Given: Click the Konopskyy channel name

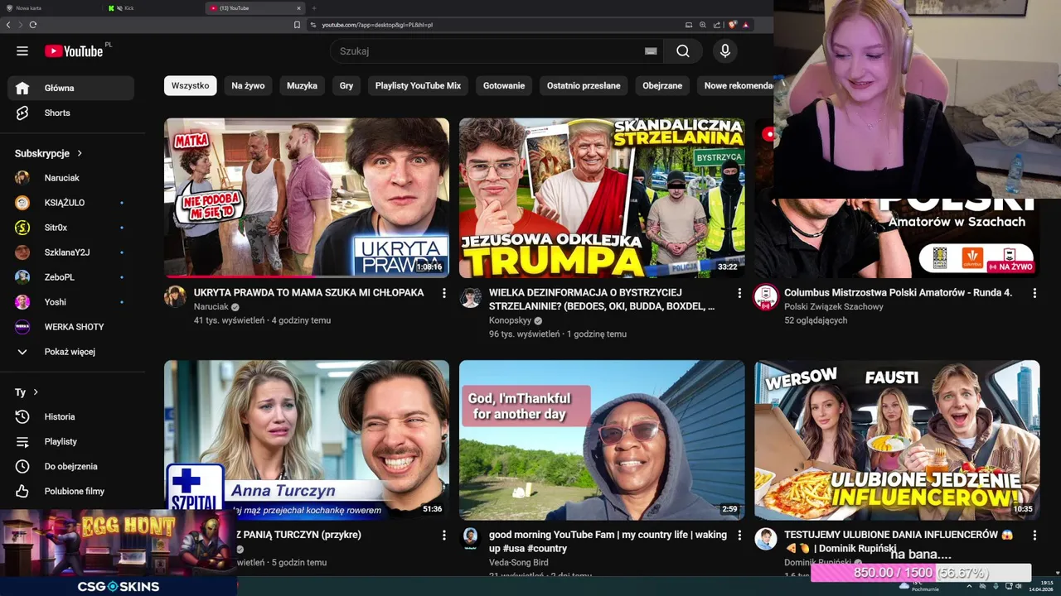Looking at the screenshot, I should point(510,320).
